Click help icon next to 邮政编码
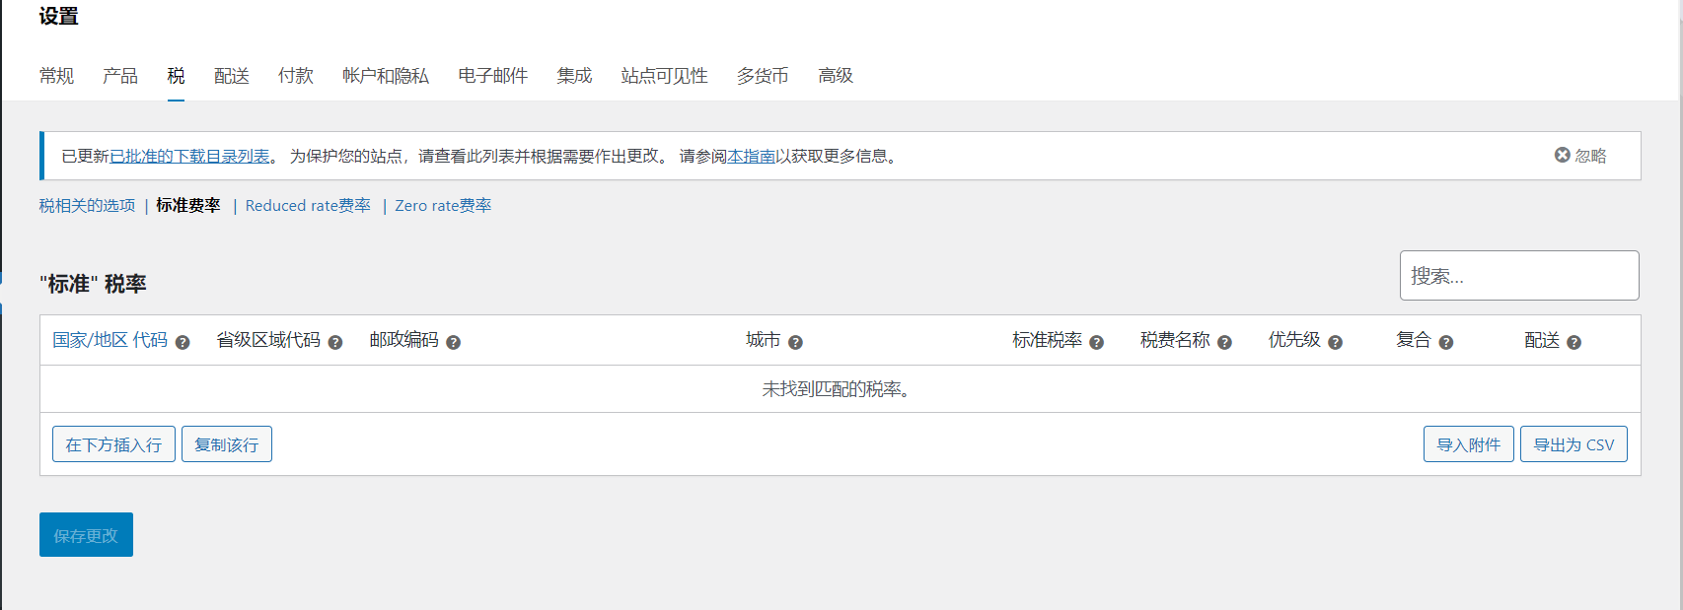 point(454,343)
